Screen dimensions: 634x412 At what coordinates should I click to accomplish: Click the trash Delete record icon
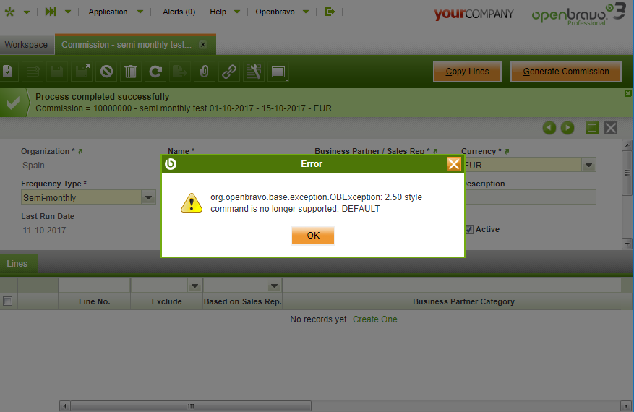tap(131, 72)
